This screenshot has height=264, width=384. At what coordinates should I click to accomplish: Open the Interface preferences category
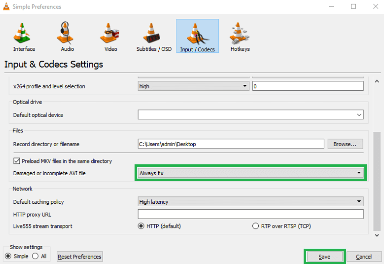coord(24,37)
